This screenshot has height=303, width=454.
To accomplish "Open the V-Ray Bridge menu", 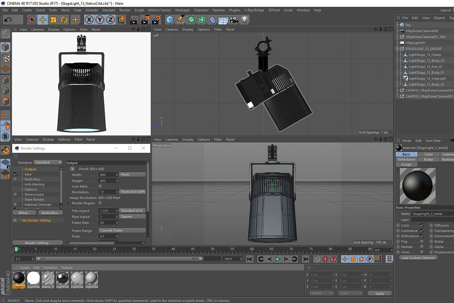I will pos(254,10).
